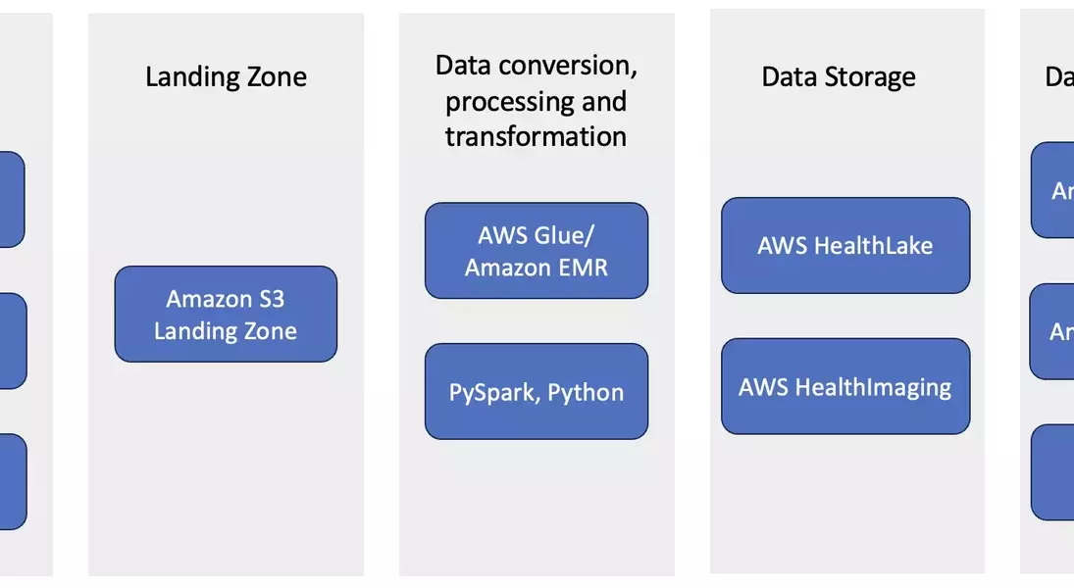Image resolution: width=1074 pixels, height=588 pixels.
Task: Click the cut-off top blue box at right edge
Action: point(1052,190)
